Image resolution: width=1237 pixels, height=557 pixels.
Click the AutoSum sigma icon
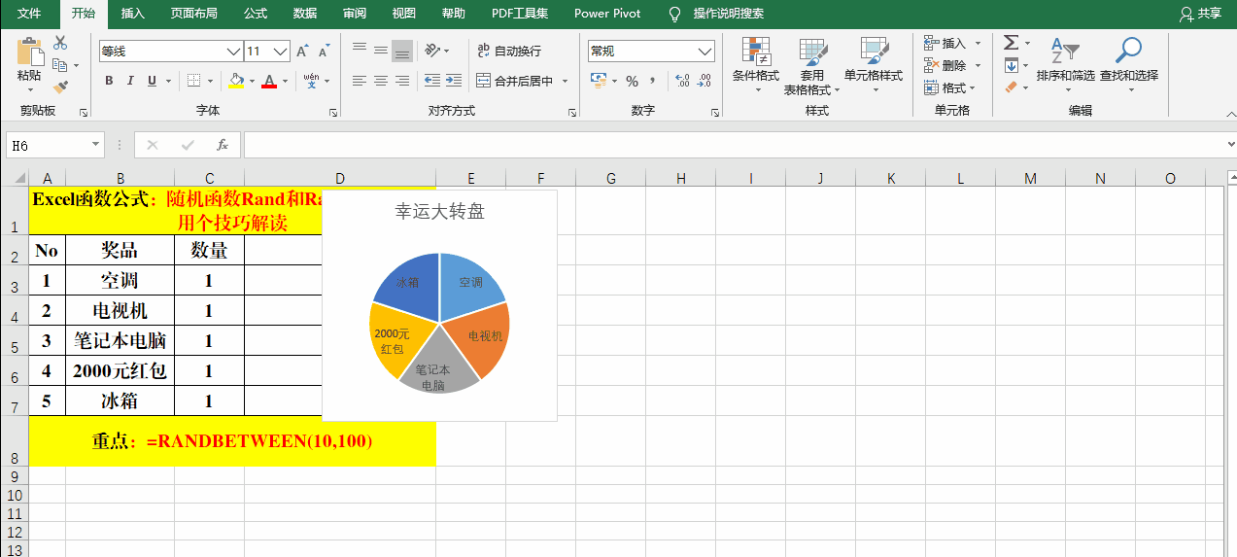coord(1012,43)
